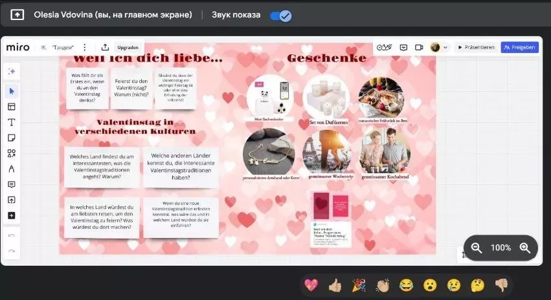This screenshot has height=300, width=551.
Task: Click the export board upload icon
Action: 105,47
